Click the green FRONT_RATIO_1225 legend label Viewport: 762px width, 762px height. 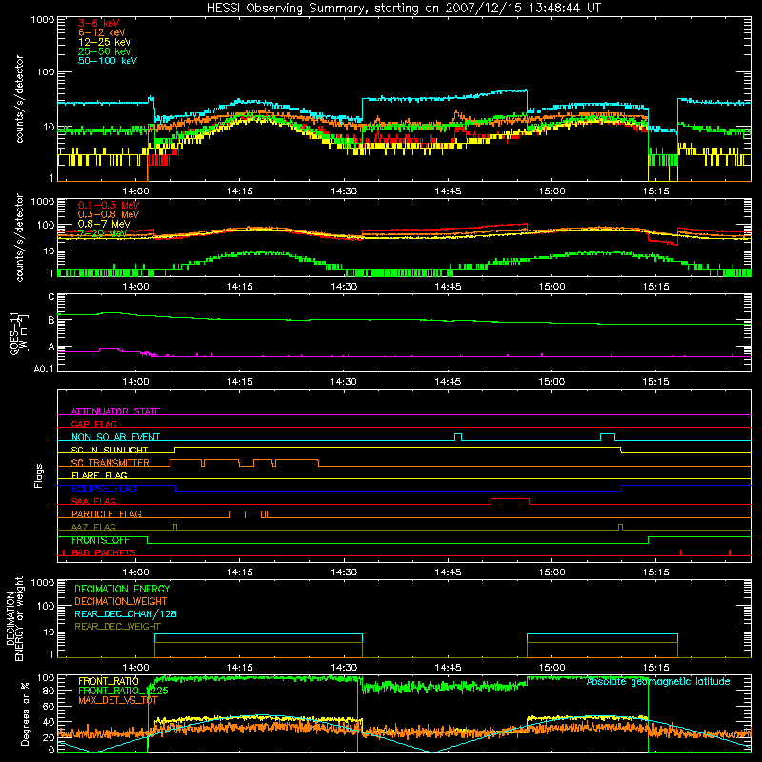123,691
